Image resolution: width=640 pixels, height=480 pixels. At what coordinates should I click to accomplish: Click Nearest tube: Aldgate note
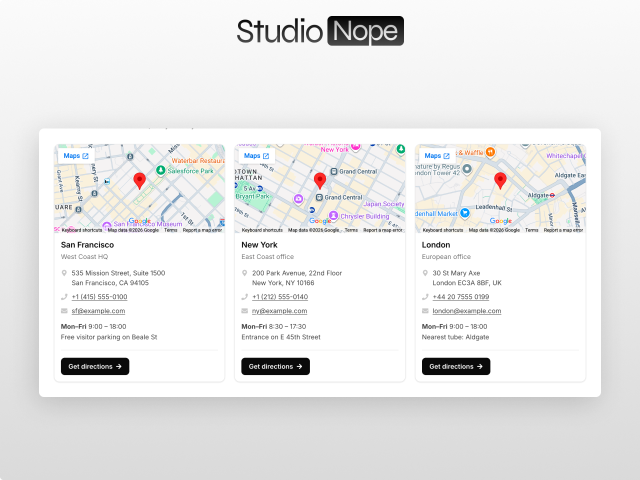pyautogui.click(x=455, y=337)
